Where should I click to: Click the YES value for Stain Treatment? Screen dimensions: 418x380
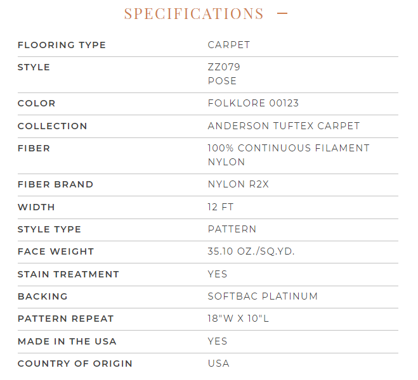218,274
